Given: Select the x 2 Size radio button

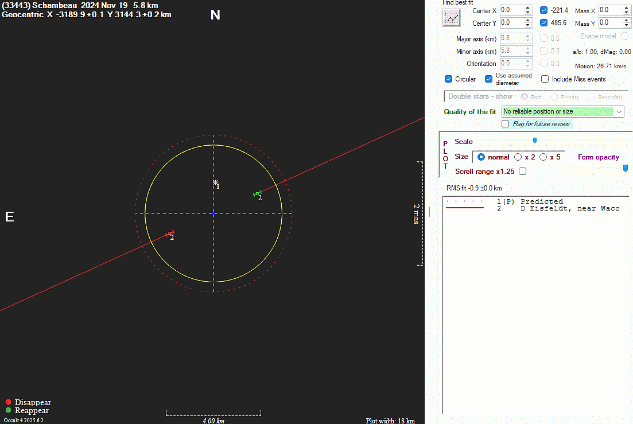Looking at the screenshot, I should (518, 157).
